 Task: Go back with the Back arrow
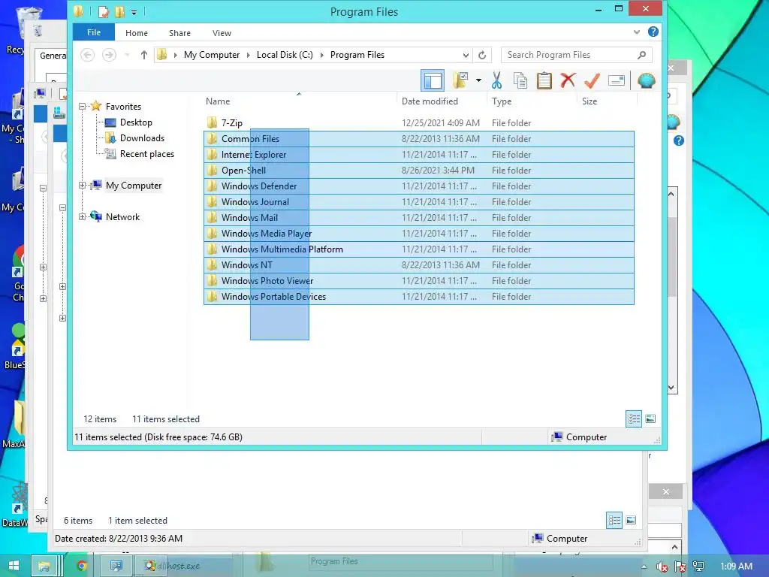pyautogui.click(x=87, y=54)
